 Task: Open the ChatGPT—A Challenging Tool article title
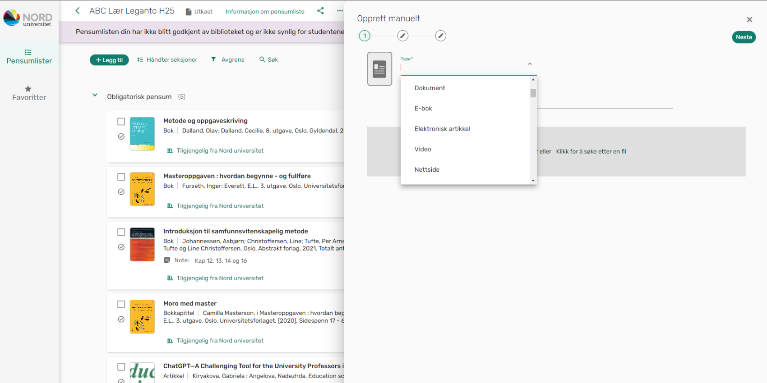pos(254,366)
